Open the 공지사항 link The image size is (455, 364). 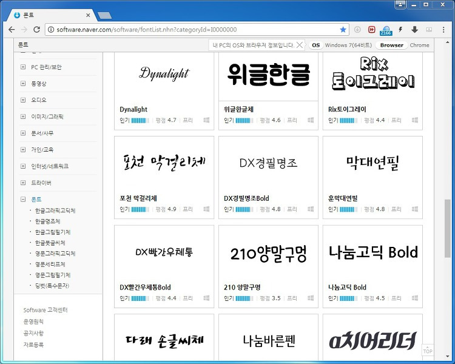click(33, 333)
